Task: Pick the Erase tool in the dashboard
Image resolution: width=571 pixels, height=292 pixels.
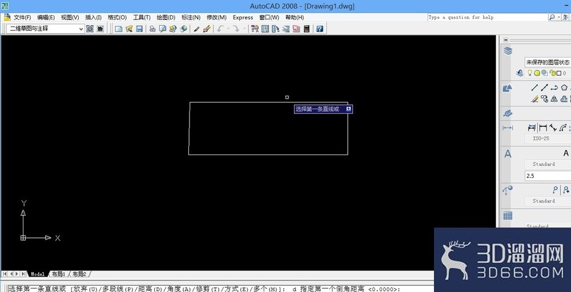Action: (x=534, y=99)
